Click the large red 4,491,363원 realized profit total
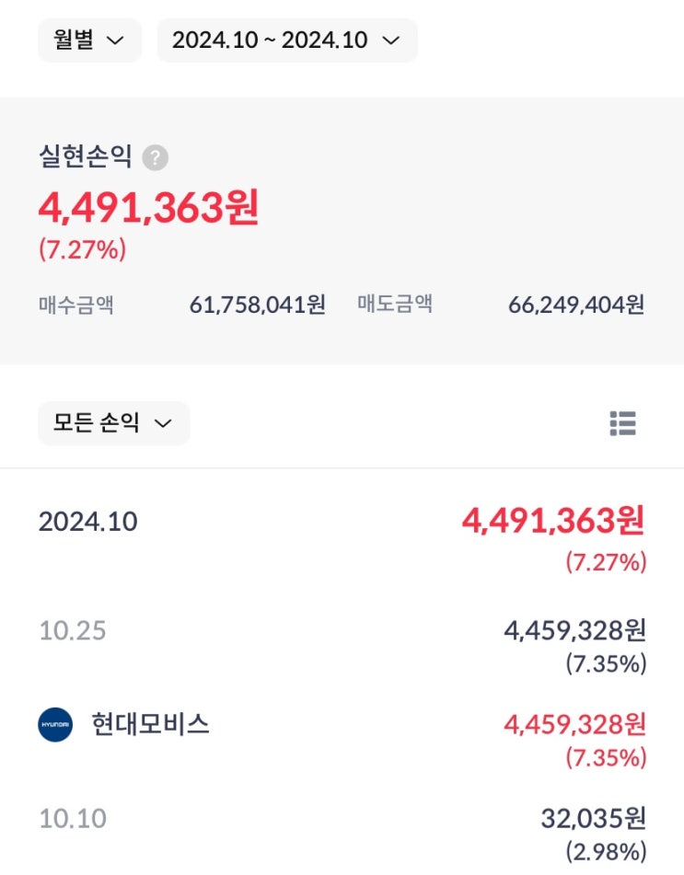 tap(148, 208)
